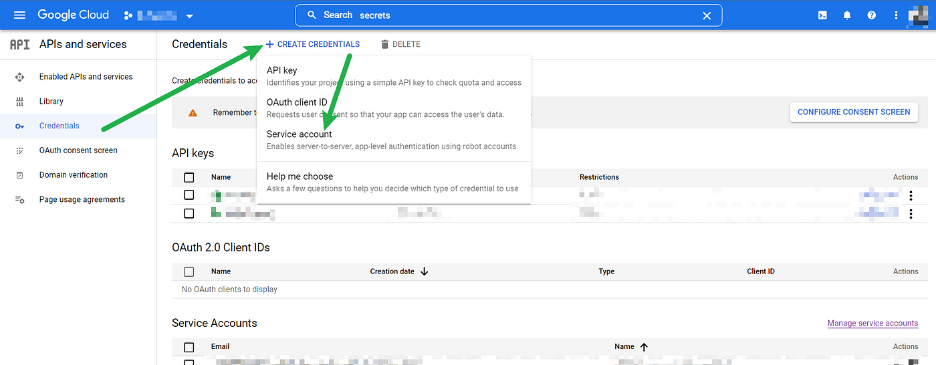Activate Cloud Shell terminal icon
Screen dimensions: 936x365
click(x=822, y=15)
